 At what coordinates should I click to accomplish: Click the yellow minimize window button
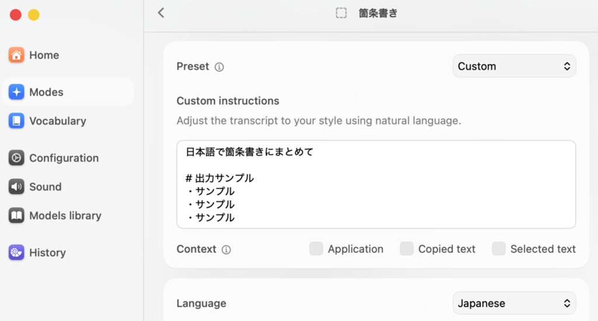point(33,15)
